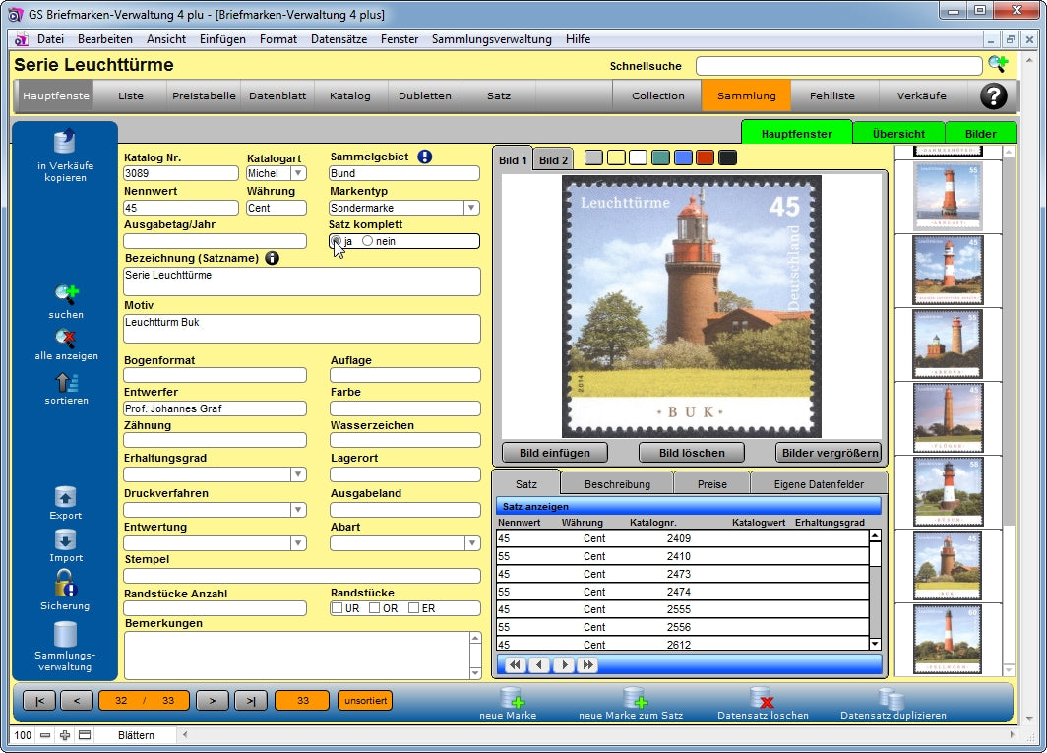This screenshot has width=1047, height=753.
Task: Click the 'Datensatz löschen' icon
Action: [x=762, y=698]
